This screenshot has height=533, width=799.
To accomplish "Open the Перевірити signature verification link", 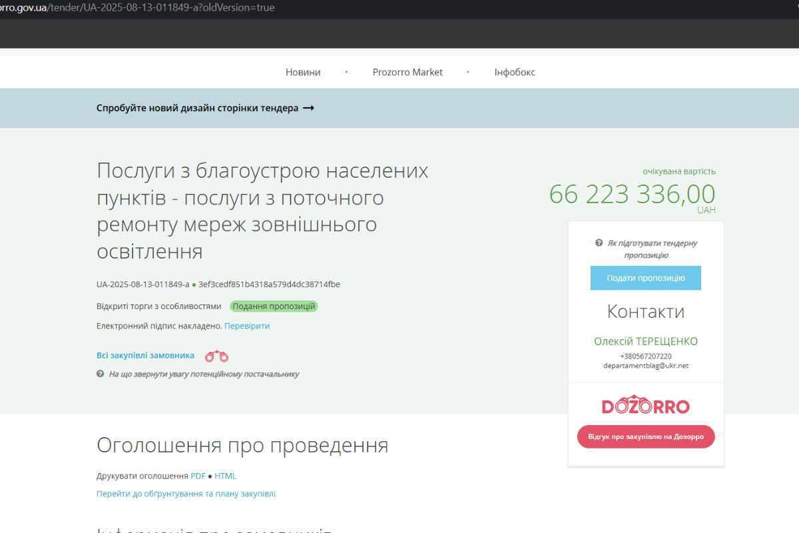I will [248, 325].
